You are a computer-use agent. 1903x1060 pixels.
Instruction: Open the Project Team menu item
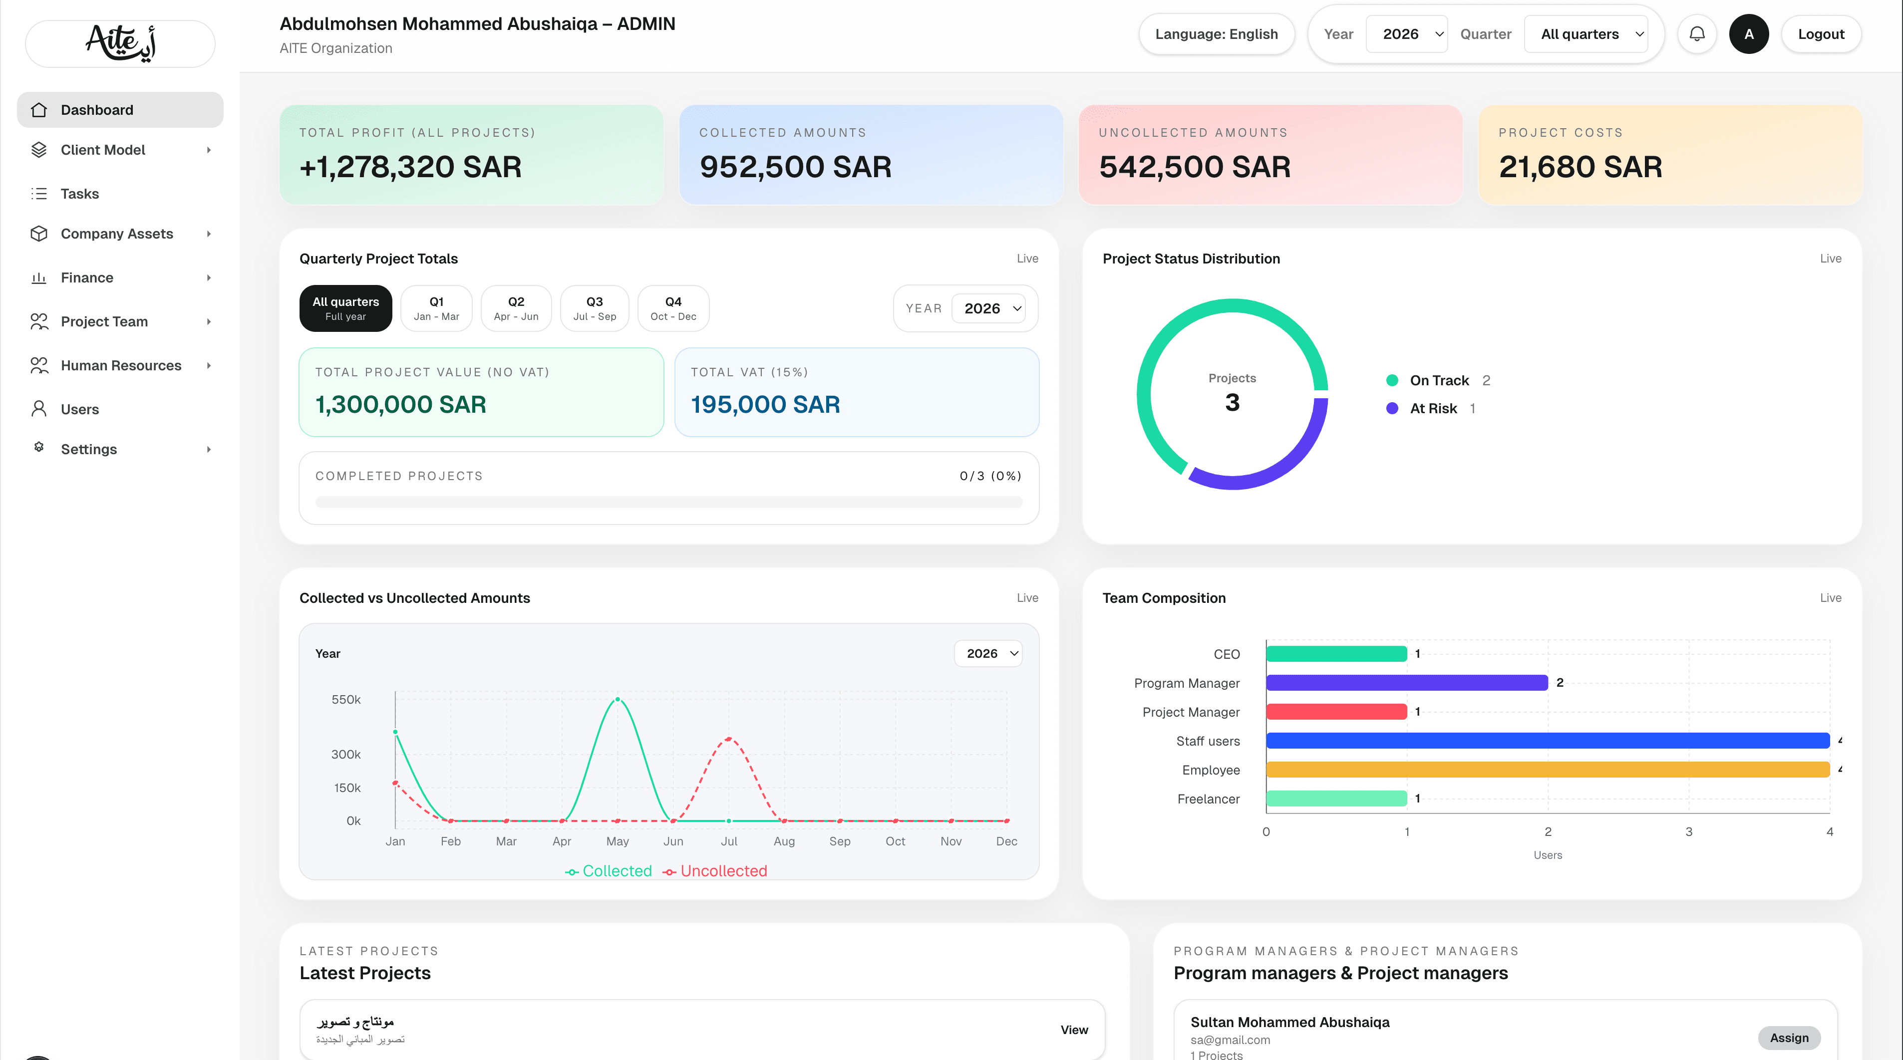click(104, 321)
